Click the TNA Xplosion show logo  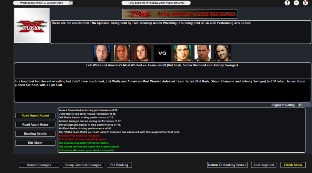[x=32, y=25]
